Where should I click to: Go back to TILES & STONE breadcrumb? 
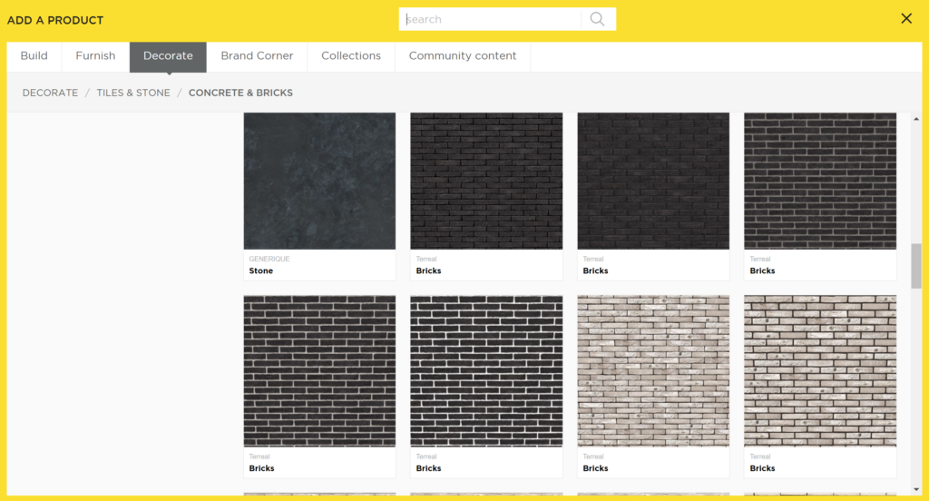pos(133,93)
